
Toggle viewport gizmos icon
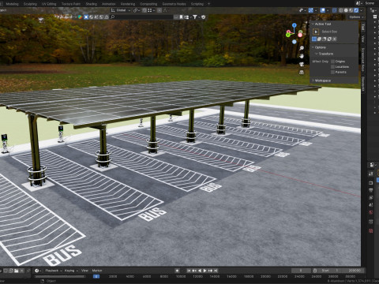pyautogui.click(x=311, y=10)
